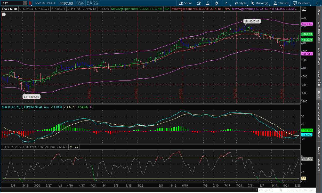Open the D timeframe dropdown
This screenshot has width=322, height=193.
tap(226, 3)
